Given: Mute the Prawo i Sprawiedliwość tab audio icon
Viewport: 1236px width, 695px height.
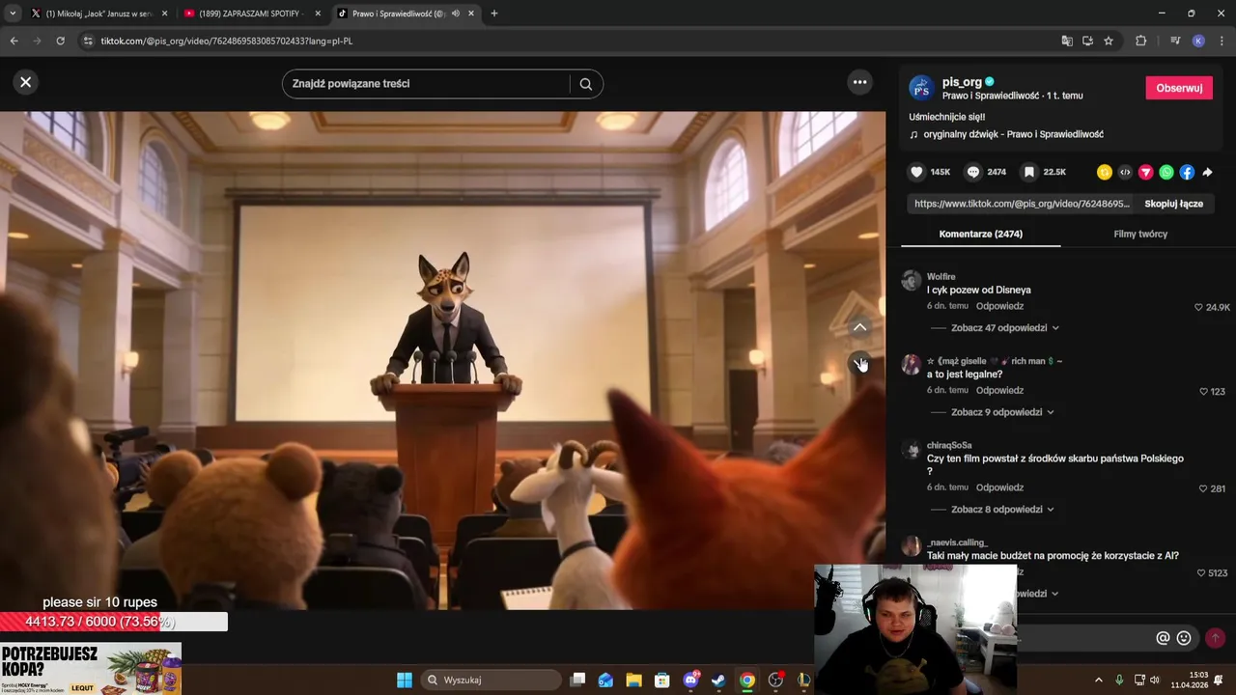Looking at the screenshot, I should pyautogui.click(x=456, y=14).
